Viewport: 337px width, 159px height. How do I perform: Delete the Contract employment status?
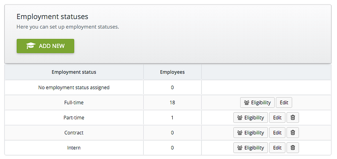tap(293, 132)
